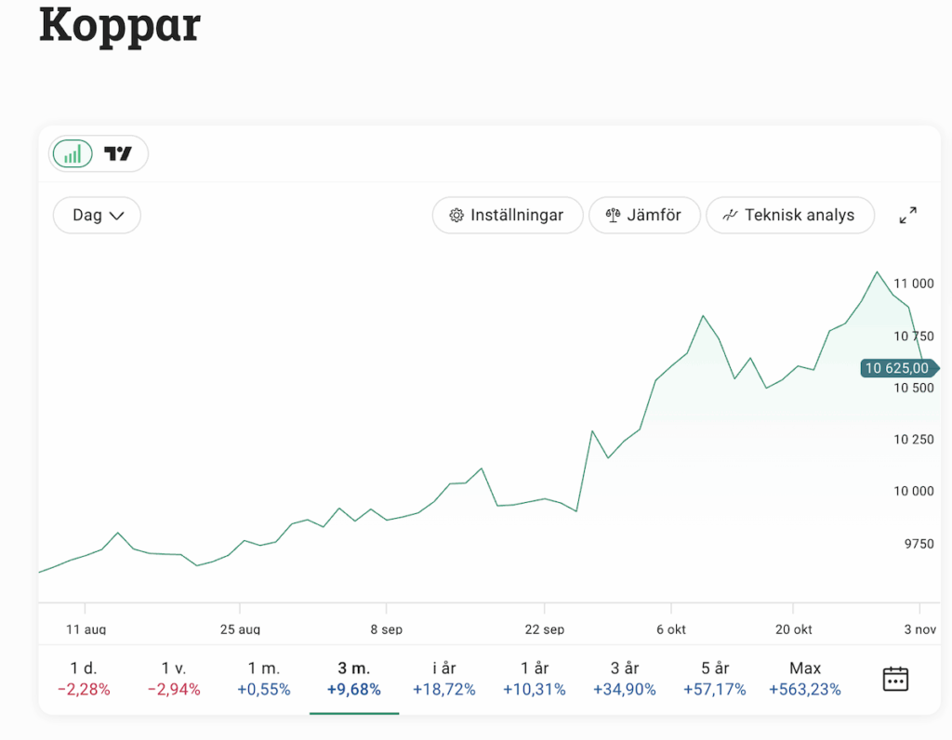Viewport: 952px width, 740px height.
Task: Switch to the TradingView chart mode
Action: click(x=118, y=153)
